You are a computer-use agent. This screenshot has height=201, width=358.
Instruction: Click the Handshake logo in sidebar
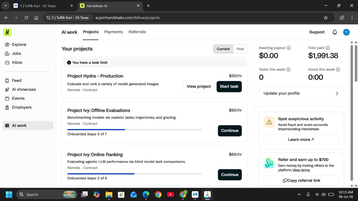pyautogui.click(x=7, y=32)
